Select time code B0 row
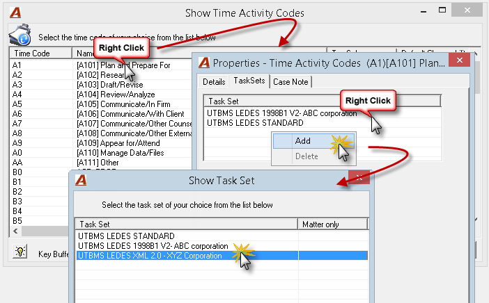Viewport: 489px width, 303px height. pos(40,172)
